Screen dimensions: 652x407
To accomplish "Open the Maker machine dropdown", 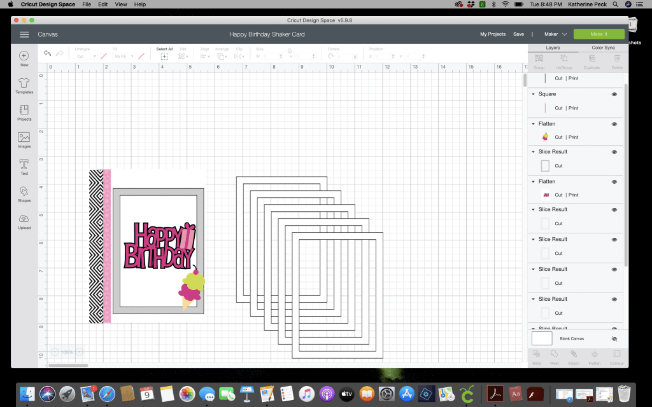I will coord(555,34).
